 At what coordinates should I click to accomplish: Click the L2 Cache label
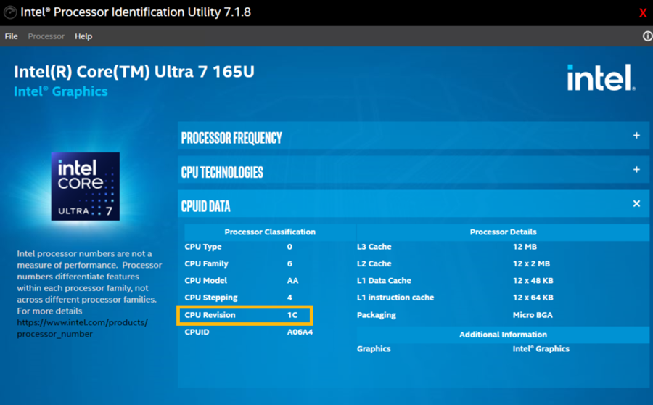click(x=374, y=263)
